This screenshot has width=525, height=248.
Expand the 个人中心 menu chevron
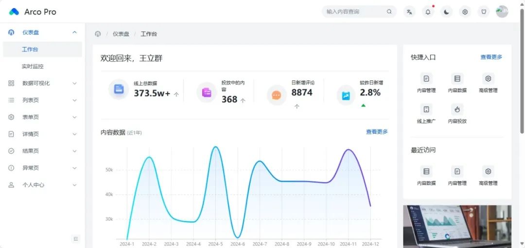tap(75, 185)
